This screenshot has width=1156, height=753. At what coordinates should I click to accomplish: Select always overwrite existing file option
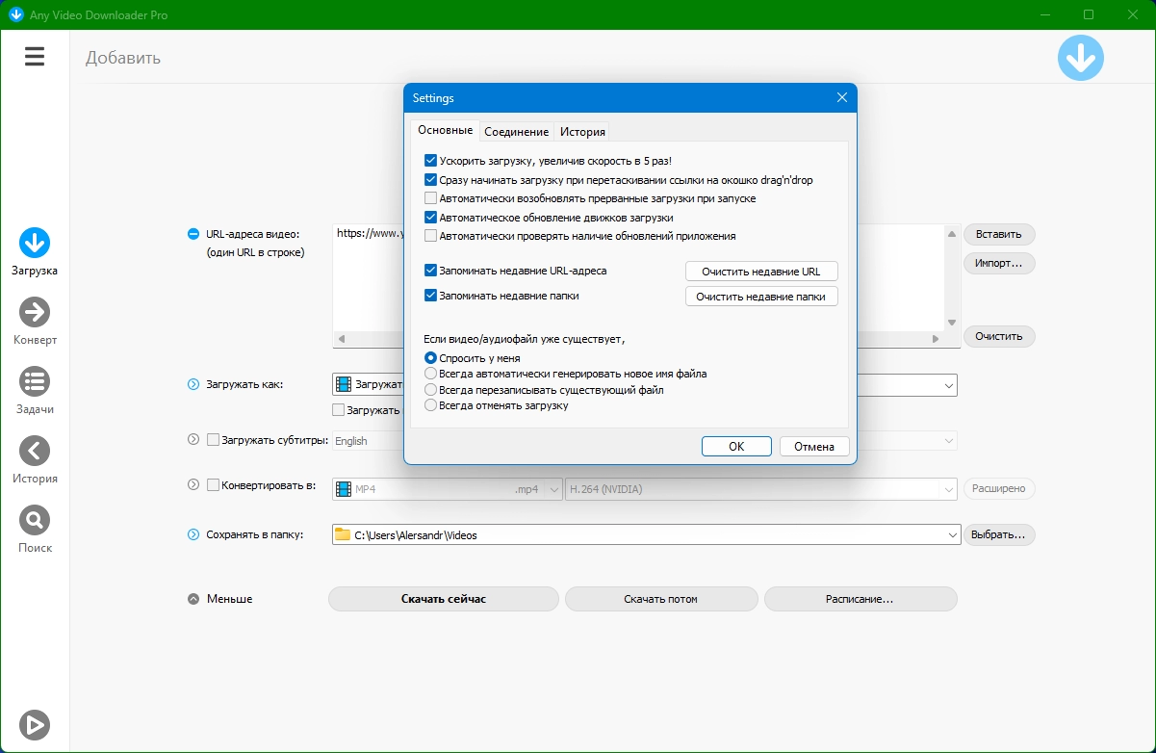(x=430, y=390)
